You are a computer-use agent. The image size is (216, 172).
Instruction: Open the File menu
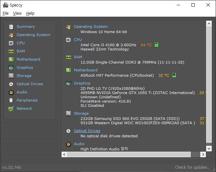coord(6,13)
